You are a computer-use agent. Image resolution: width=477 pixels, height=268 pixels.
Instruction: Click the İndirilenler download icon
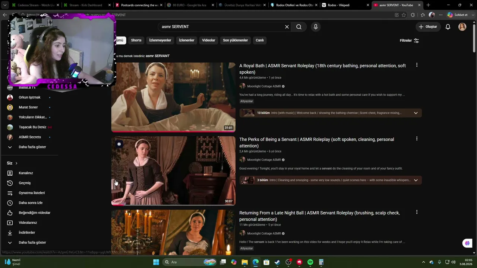tap(10, 233)
